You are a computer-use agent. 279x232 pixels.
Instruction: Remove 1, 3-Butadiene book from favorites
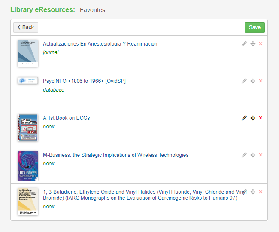tap(261, 192)
